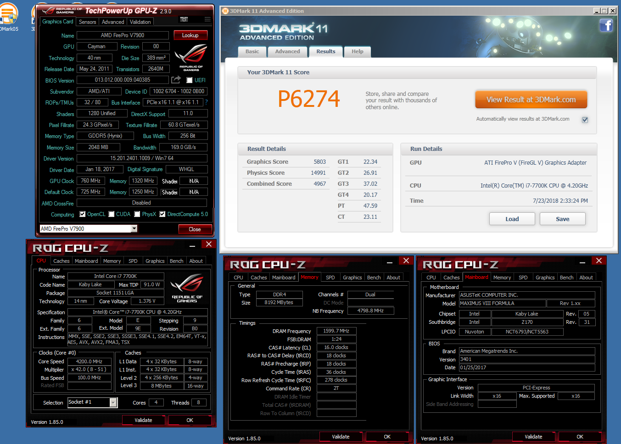
Task: Open the Help tab in 3DMark 11
Action: [357, 51]
